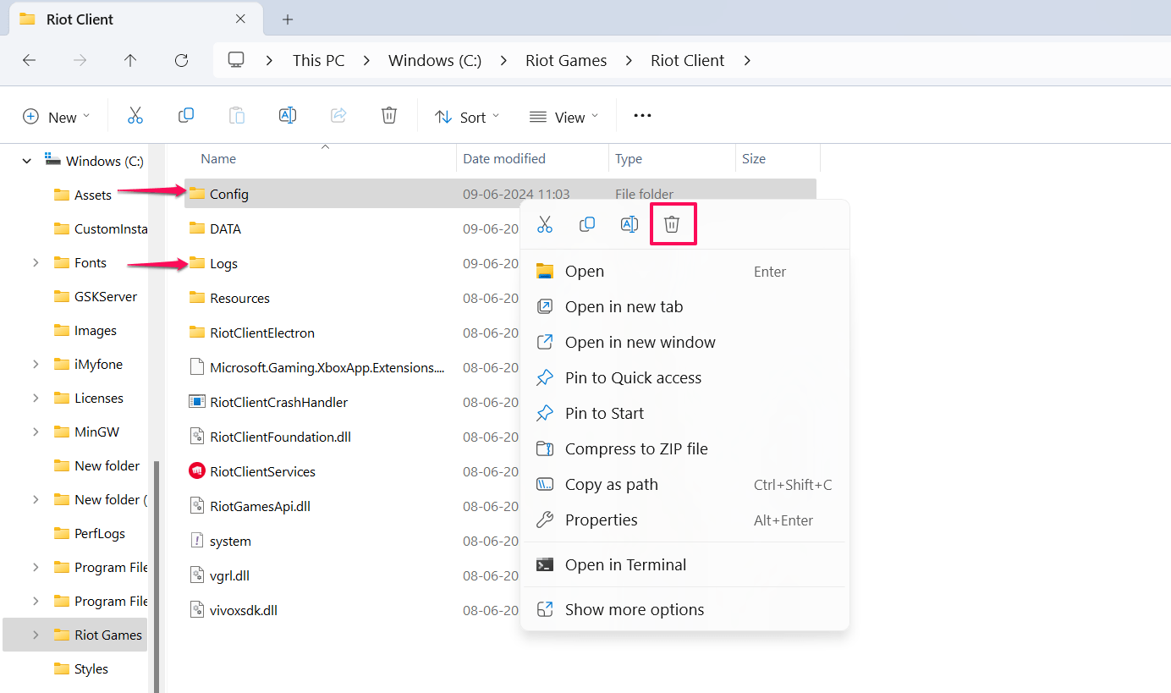Screen dimensions: 1171x693
Task: Select Properties in the context menu
Action: coord(684,520)
